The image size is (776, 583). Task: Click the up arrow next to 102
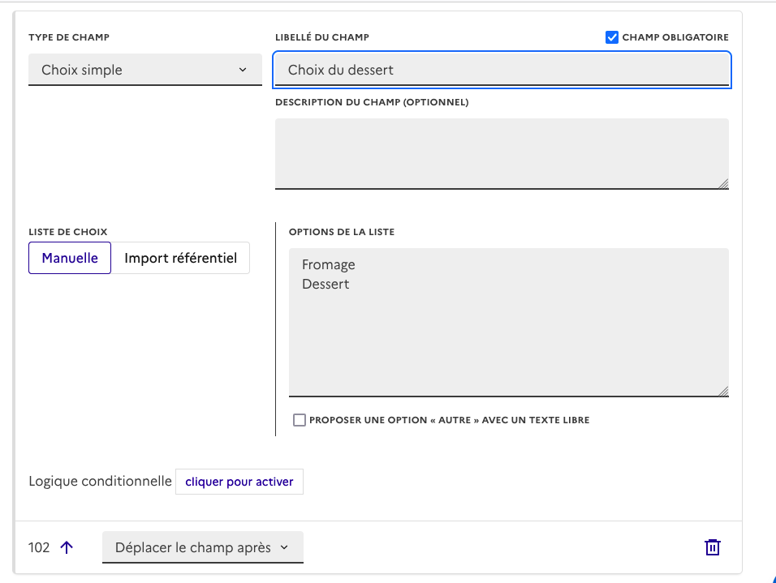click(67, 547)
